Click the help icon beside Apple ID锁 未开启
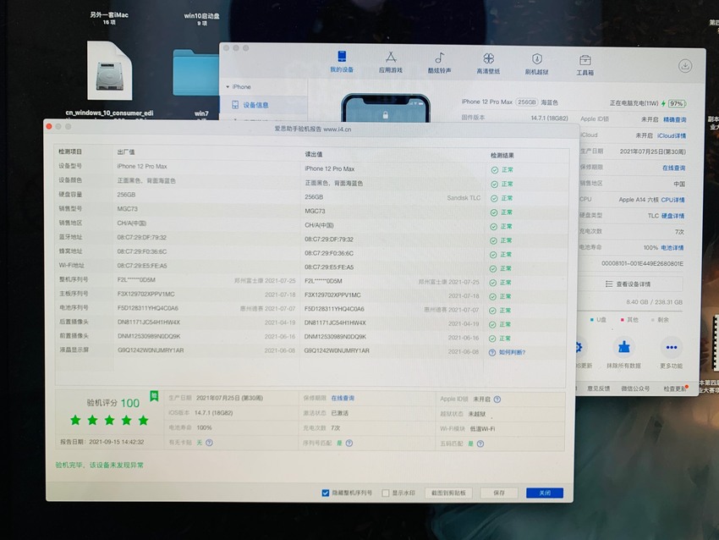 tap(497, 399)
